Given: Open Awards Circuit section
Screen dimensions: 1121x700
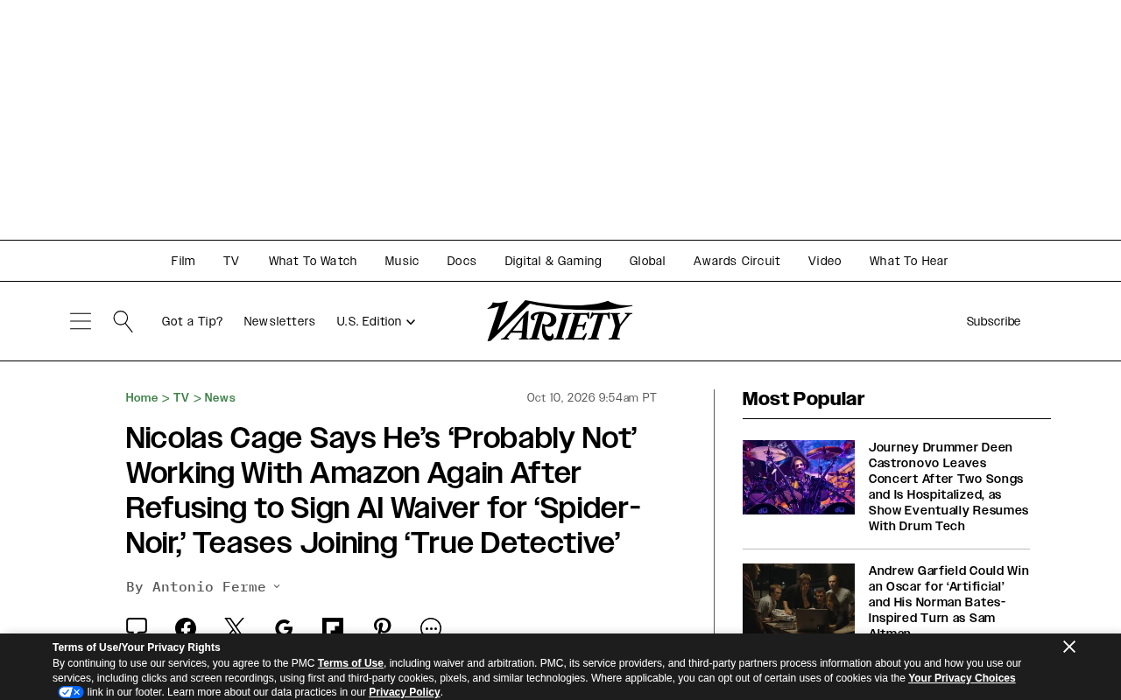Looking at the screenshot, I should coord(737,261).
